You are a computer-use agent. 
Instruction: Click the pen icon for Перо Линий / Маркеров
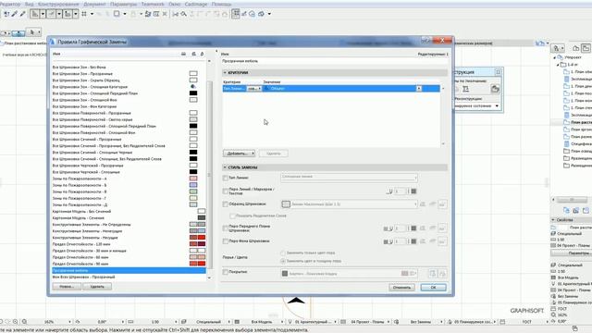coord(389,191)
